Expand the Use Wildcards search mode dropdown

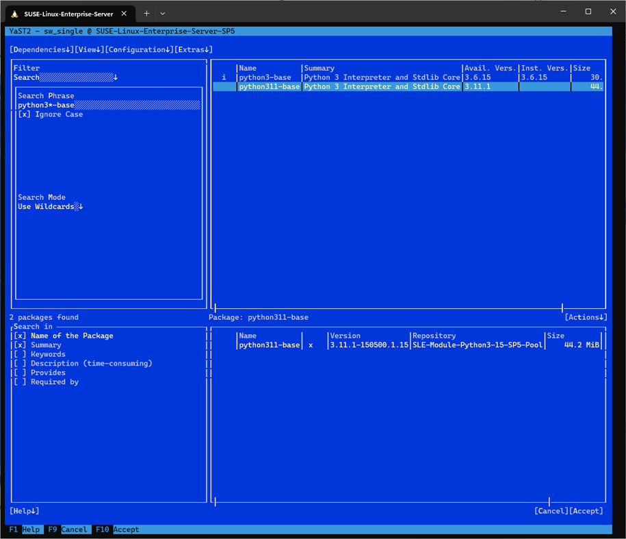click(51, 207)
